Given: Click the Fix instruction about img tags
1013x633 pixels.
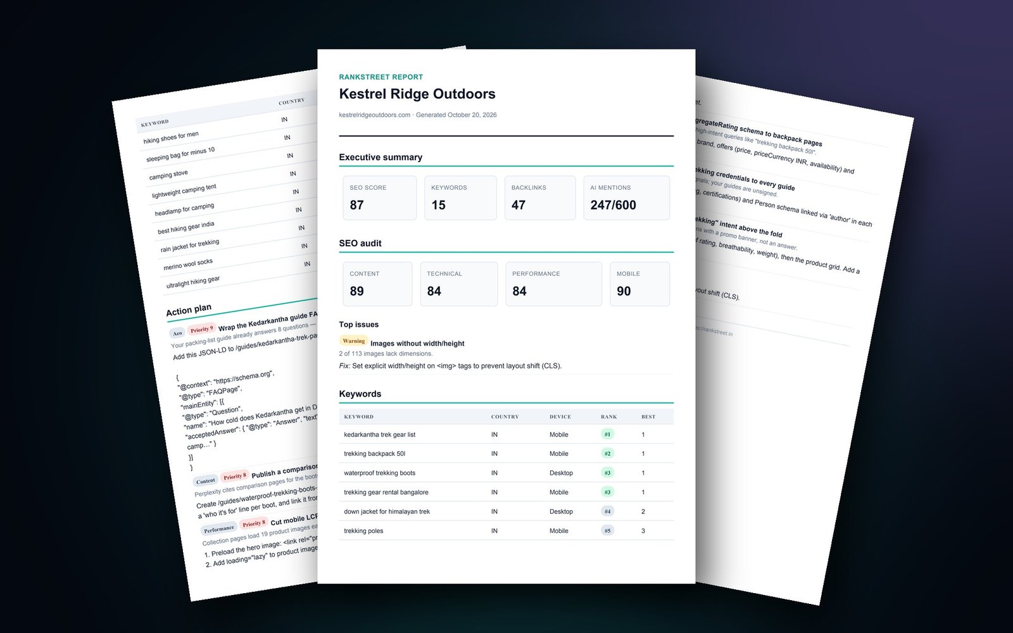Looking at the screenshot, I should click(x=450, y=366).
